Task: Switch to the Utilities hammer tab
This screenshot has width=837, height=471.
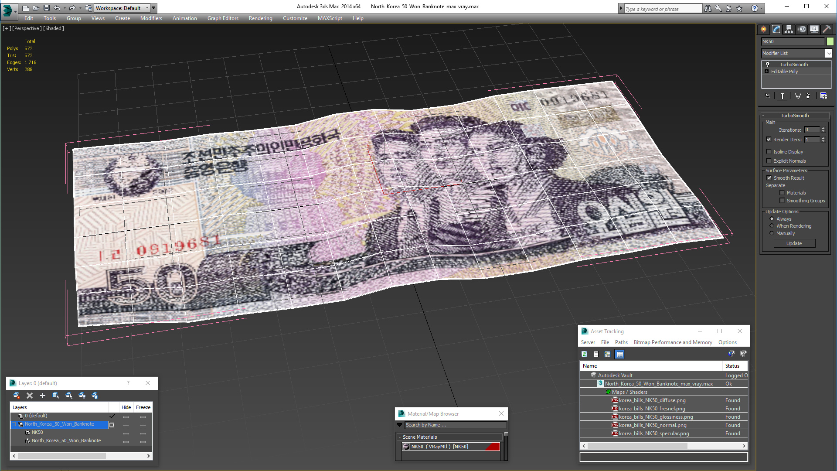Action: coord(827,29)
